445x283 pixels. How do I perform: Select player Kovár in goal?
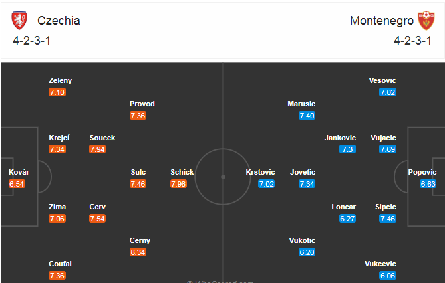click(x=19, y=172)
